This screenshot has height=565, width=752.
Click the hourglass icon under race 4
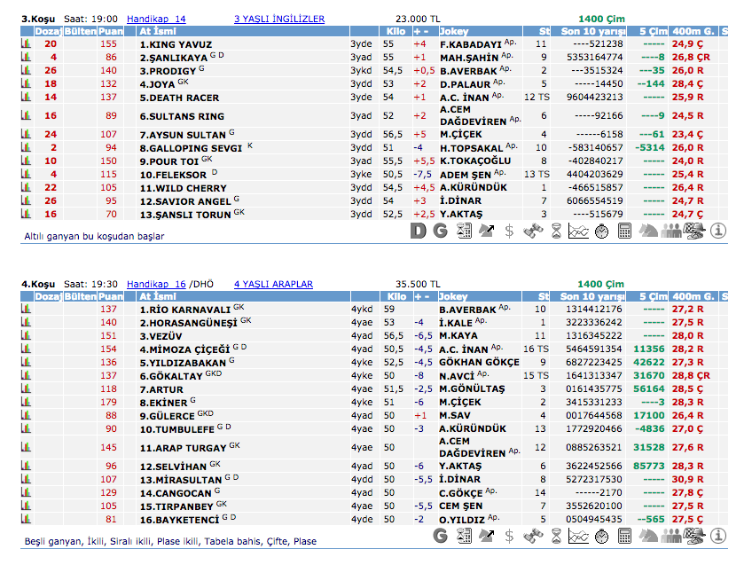[555, 536]
